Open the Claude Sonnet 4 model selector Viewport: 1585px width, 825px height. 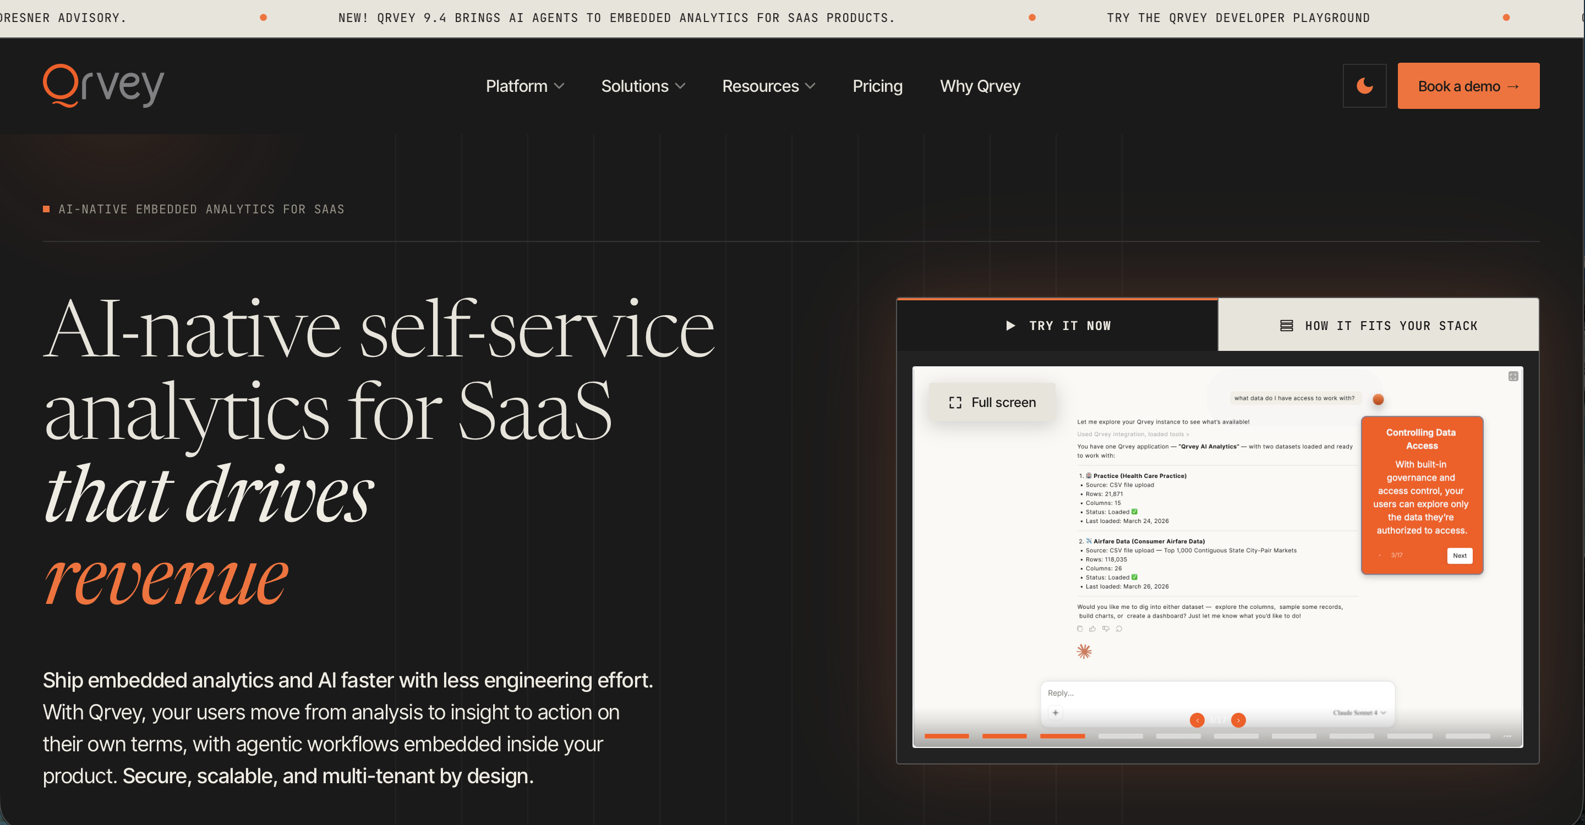(1359, 712)
